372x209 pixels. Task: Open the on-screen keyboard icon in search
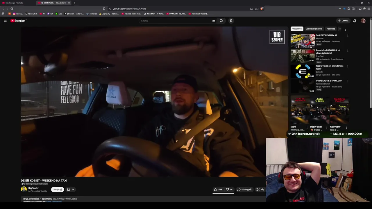tap(214, 21)
